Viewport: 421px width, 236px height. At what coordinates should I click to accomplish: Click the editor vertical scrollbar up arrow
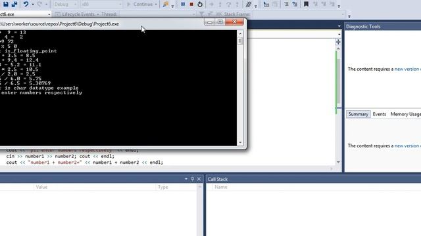coord(338,49)
